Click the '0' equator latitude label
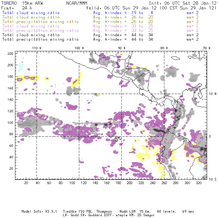The height and width of the screenshot is (218, 218). (210, 136)
